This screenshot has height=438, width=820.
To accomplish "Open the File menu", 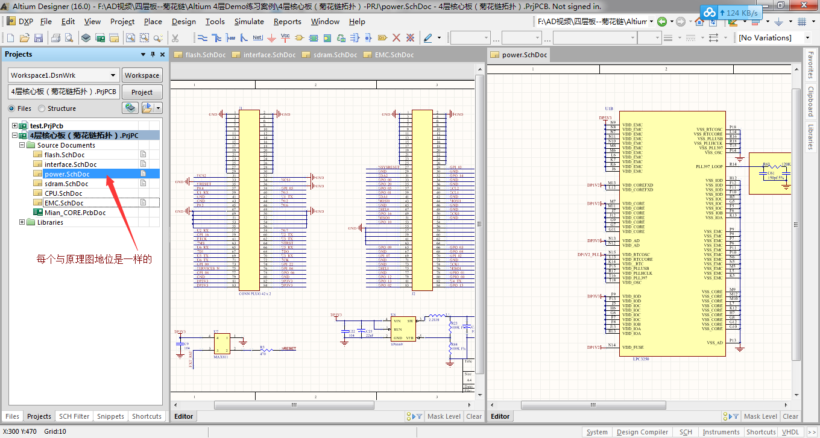I will (x=46, y=22).
